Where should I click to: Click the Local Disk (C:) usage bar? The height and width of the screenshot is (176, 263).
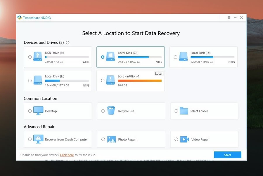140,57
